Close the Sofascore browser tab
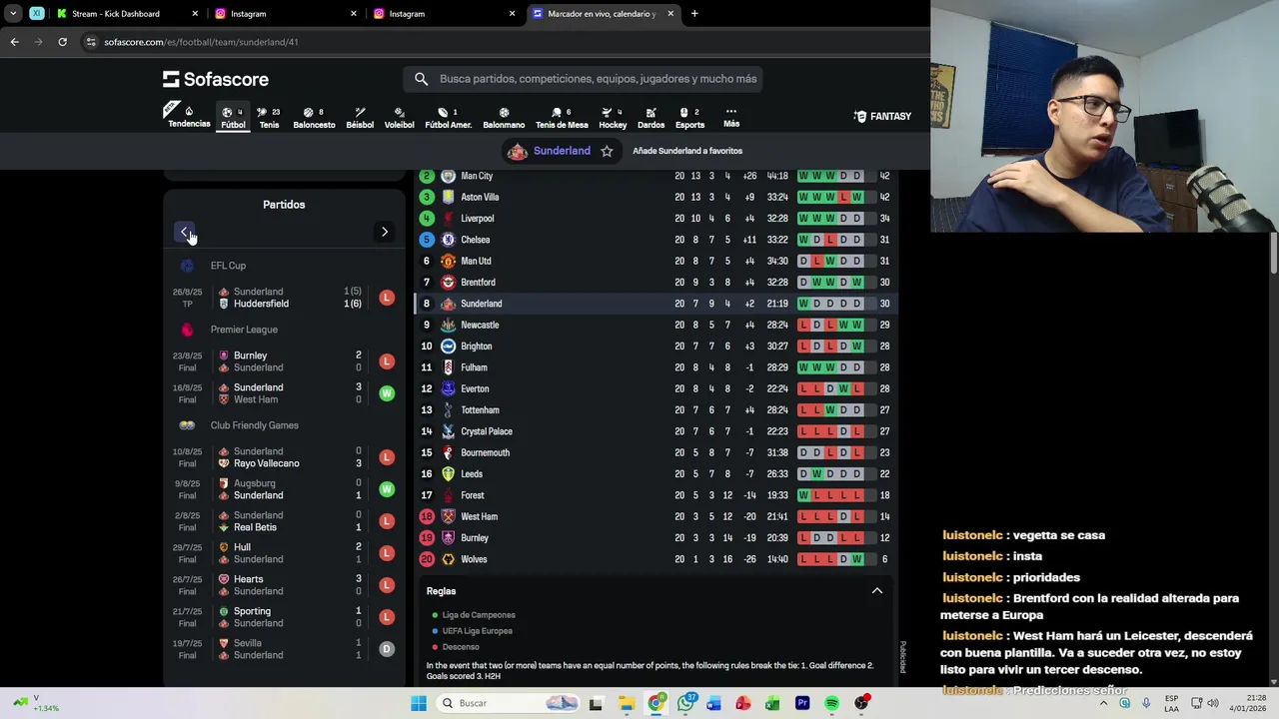Image resolution: width=1279 pixels, height=719 pixels. (x=670, y=14)
